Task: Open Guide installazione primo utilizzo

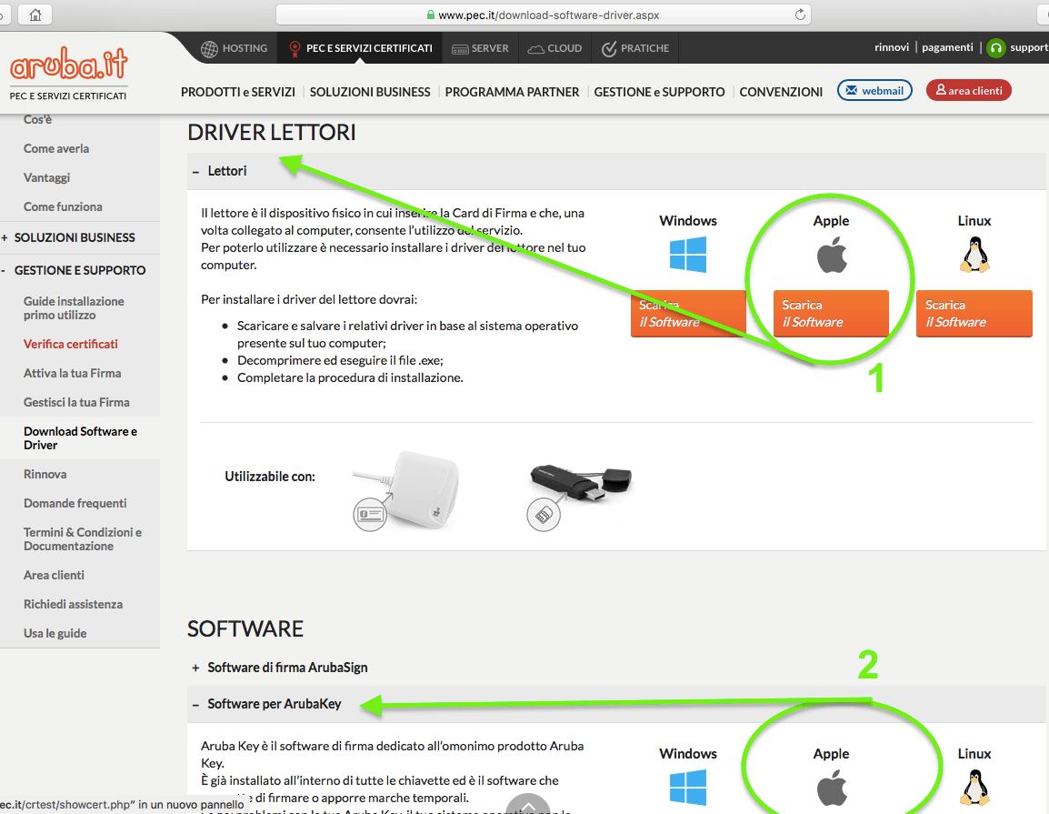Action: [x=74, y=308]
